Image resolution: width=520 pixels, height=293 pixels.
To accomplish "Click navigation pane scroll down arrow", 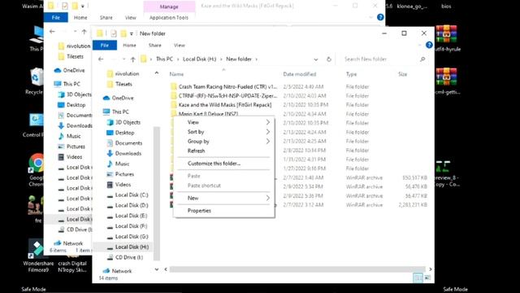I will (157, 269).
